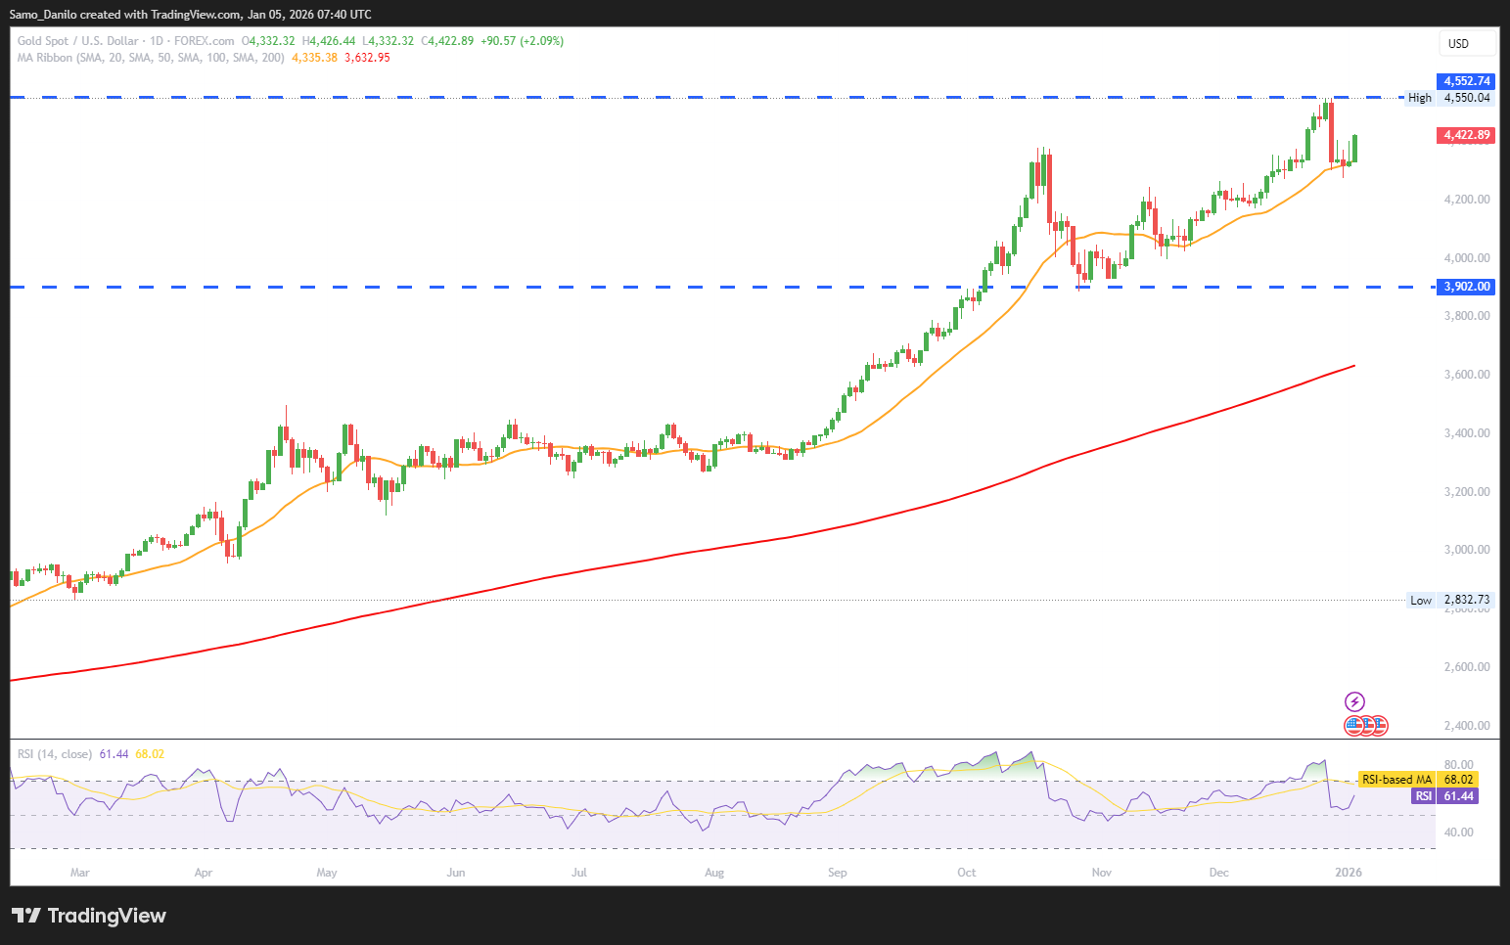
Task: Click the High 4,550.04 price marker
Action: (1448, 98)
